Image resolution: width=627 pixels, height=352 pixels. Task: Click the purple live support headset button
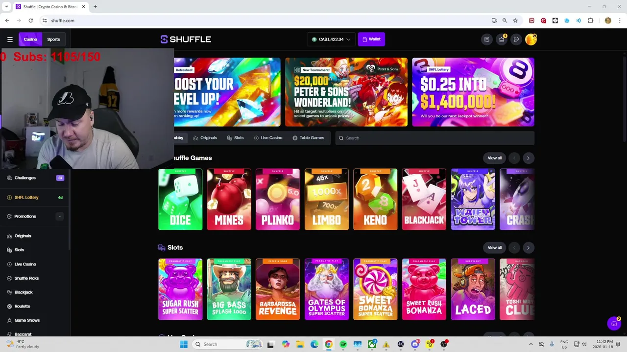click(614, 324)
